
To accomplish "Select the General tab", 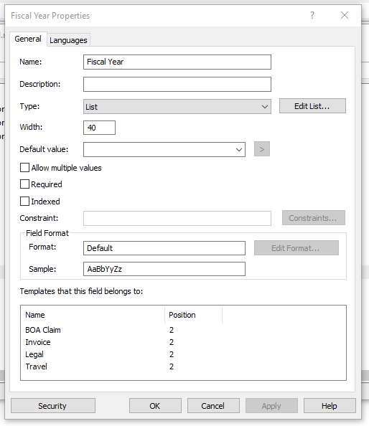I will coord(28,39).
